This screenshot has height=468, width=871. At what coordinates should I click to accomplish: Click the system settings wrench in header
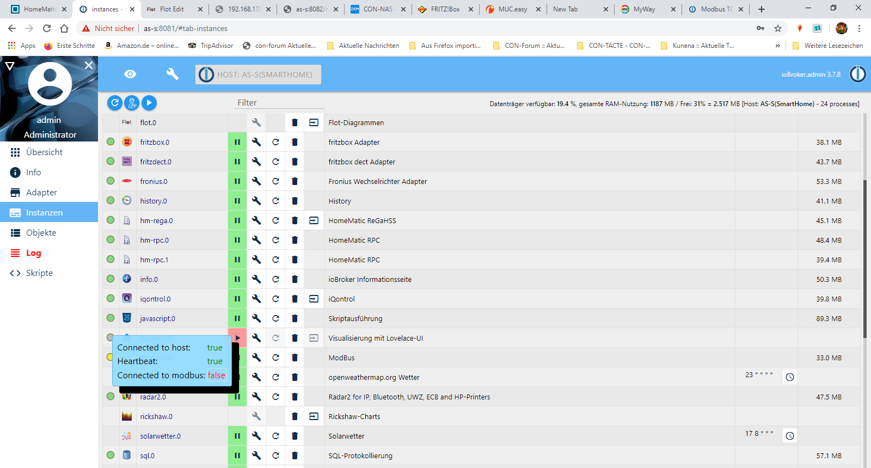point(173,74)
